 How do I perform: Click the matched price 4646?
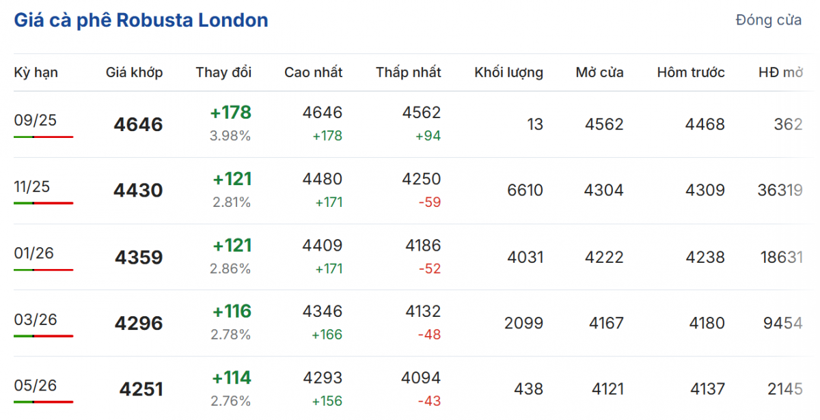click(139, 125)
